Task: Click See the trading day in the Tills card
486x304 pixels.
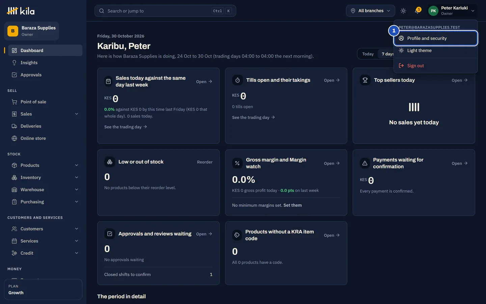Action: (x=253, y=118)
